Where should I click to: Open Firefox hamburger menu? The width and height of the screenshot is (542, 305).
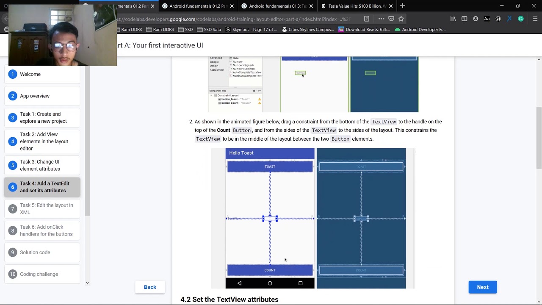tap(535, 19)
